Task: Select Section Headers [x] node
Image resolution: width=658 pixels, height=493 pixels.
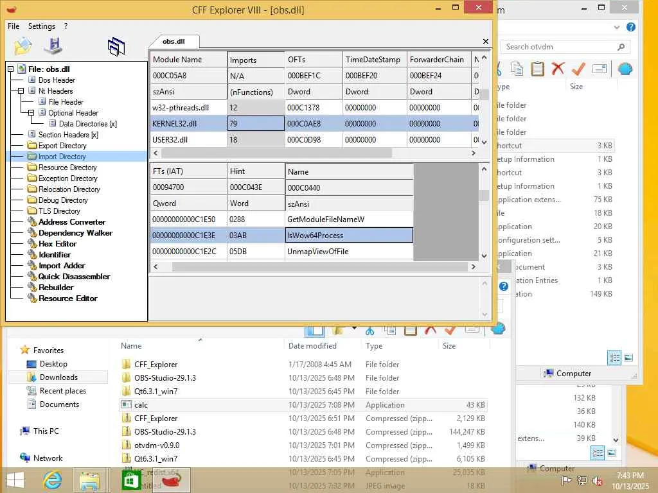Action: pyautogui.click(x=68, y=135)
